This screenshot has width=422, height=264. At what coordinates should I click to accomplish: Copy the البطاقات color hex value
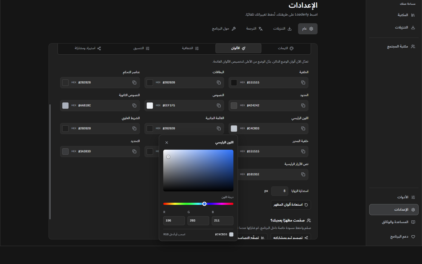point(219,83)
